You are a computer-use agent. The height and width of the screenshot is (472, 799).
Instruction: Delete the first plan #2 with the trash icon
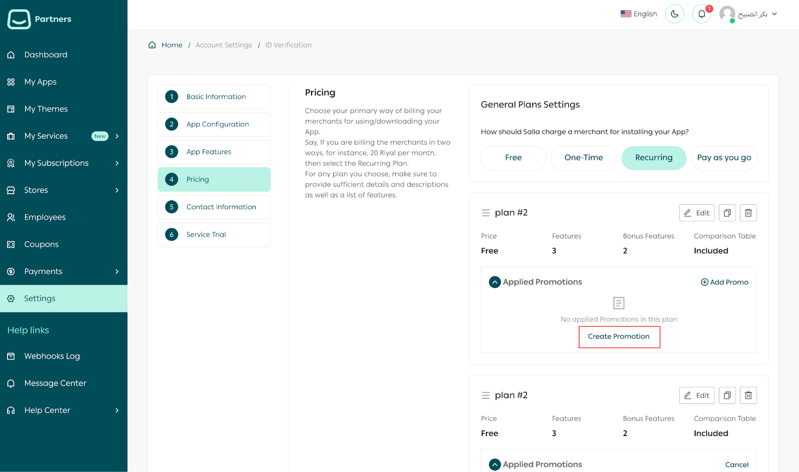coord(748,213)
